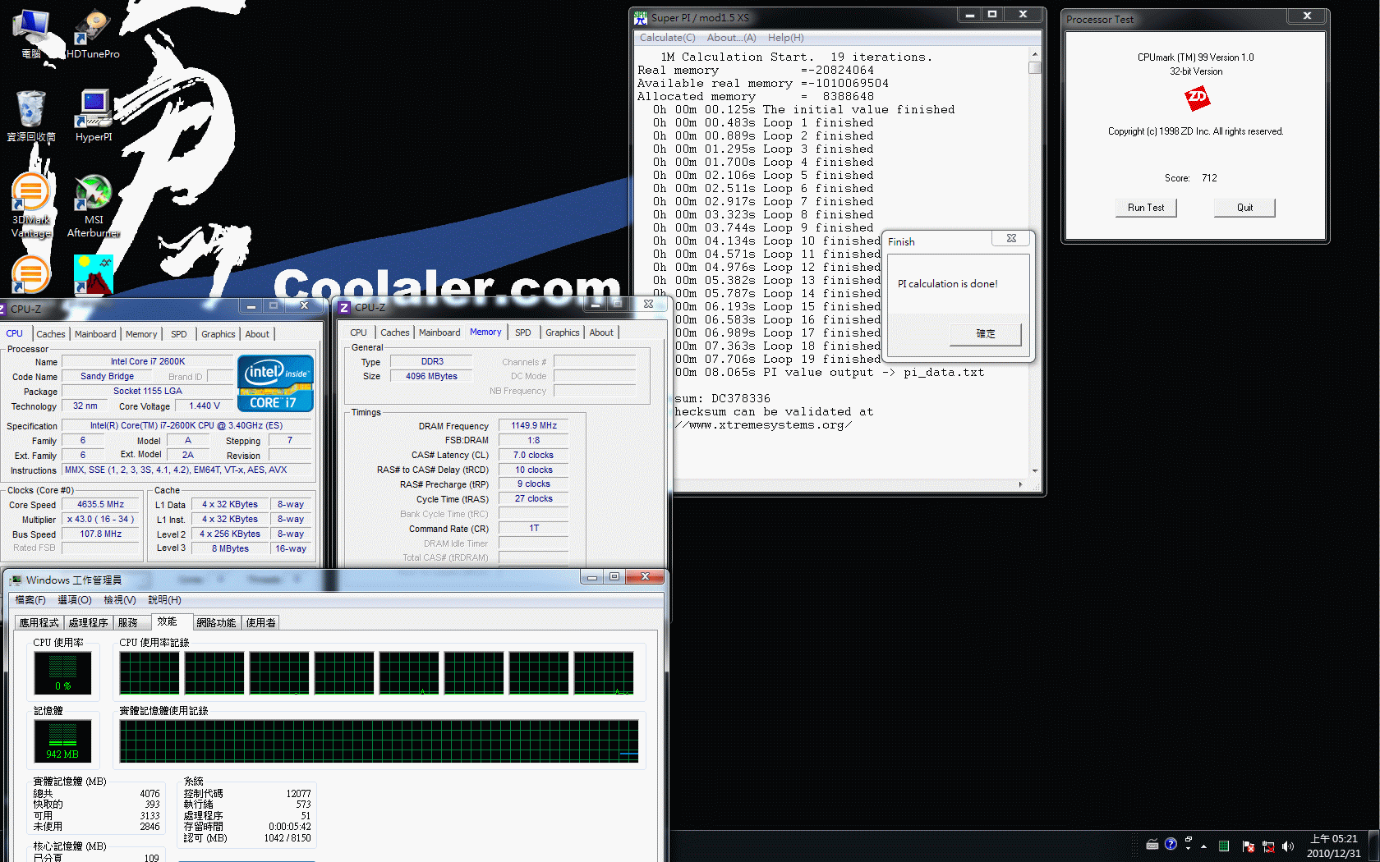Click the Intel Core i7 logo in CPU-Z
This screenshot has width=1380, height=862.
pyautogui.click(x=275, y=383)
